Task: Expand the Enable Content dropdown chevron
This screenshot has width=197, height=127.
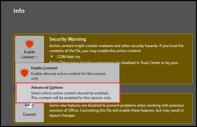Action: click(x=36, y=57)
